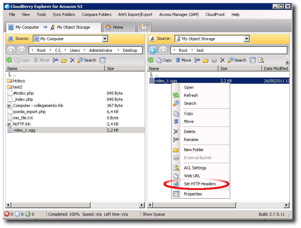Create new folder in right pane toolbar
301x228 pixels.
(x=205, y=60)
